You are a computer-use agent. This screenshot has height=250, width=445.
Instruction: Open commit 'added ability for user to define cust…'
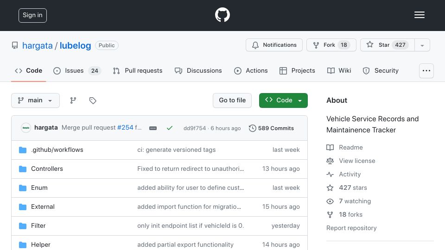coord(191,187)
